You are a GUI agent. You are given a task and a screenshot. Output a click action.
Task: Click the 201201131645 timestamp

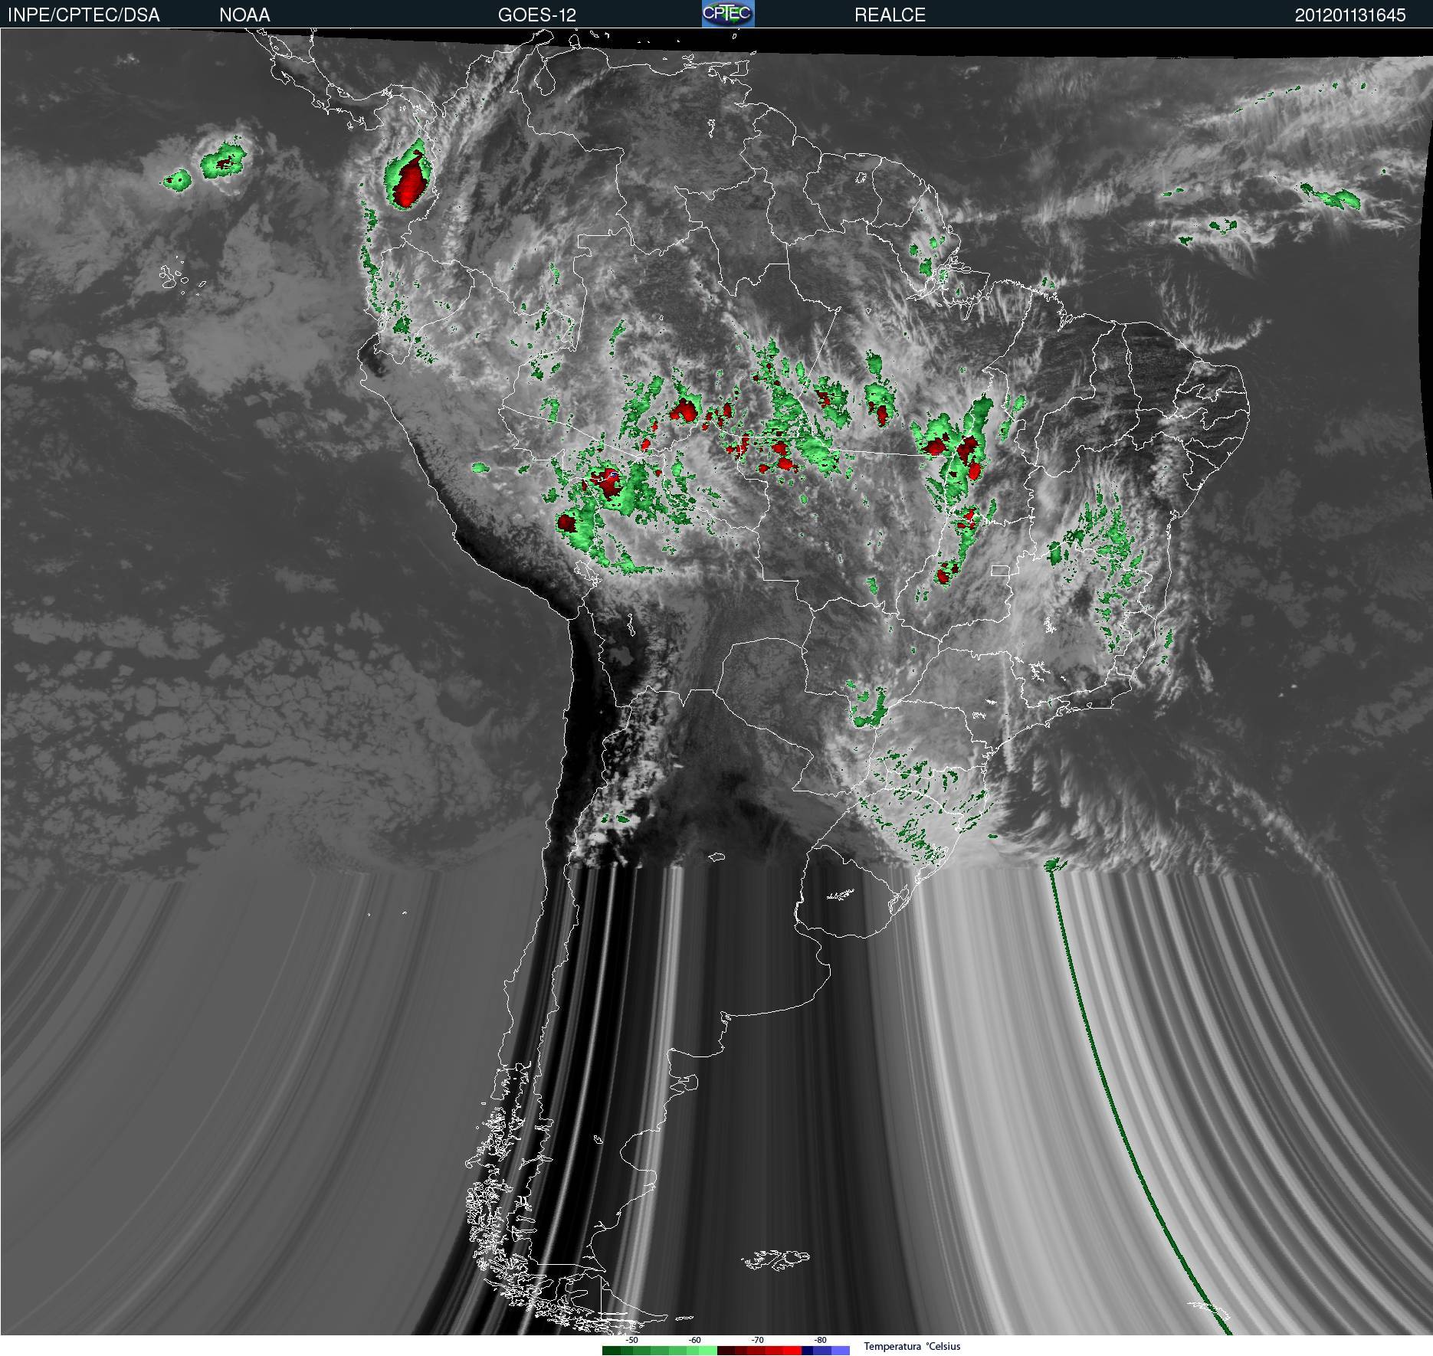tap(1350, 15)
